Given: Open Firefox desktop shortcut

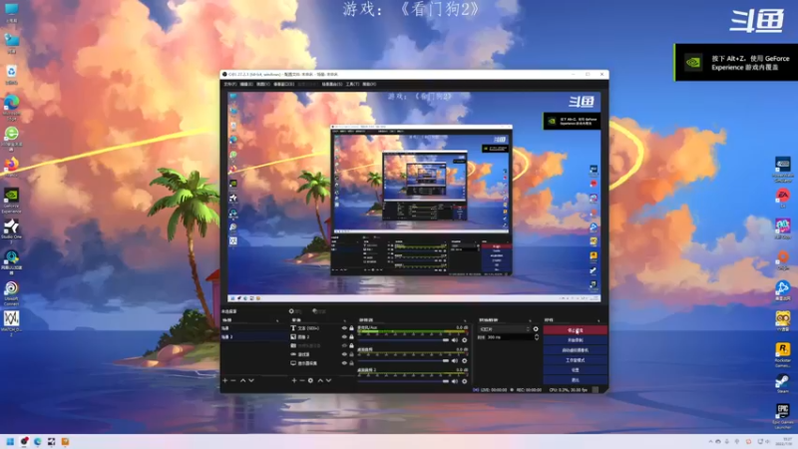Looking at the screenshot, I should click(11, 167).
